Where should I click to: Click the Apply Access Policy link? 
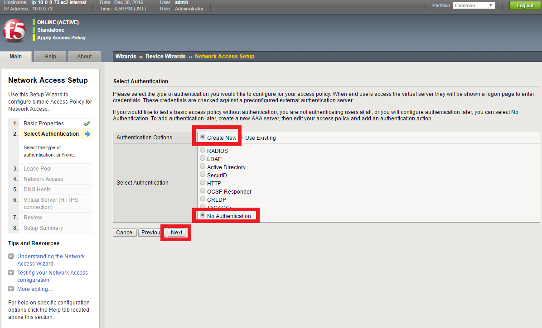pyautogui.click(x=61, y=38)
